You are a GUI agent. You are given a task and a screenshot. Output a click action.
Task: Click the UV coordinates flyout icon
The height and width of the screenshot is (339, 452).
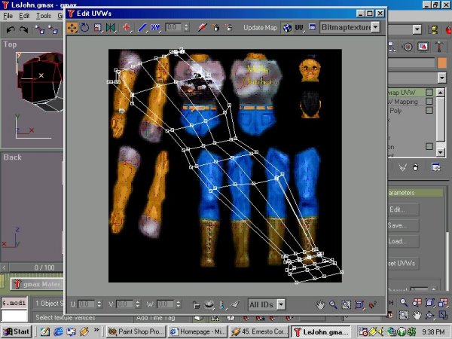coord(300,28)
